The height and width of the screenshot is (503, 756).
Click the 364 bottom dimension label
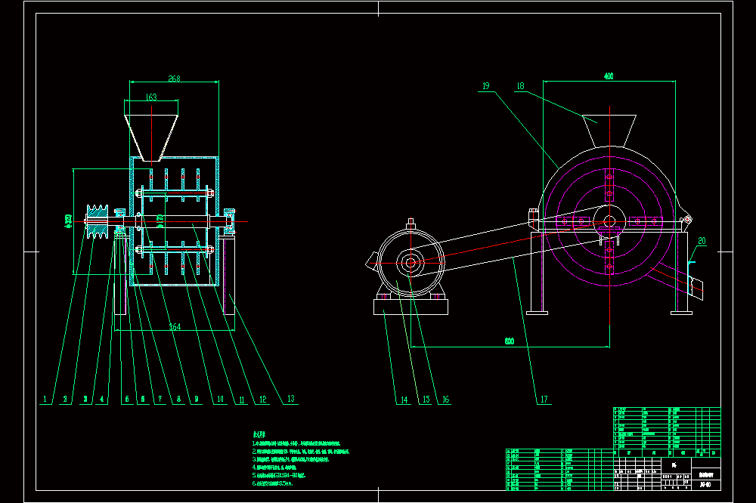coord(175,327)
